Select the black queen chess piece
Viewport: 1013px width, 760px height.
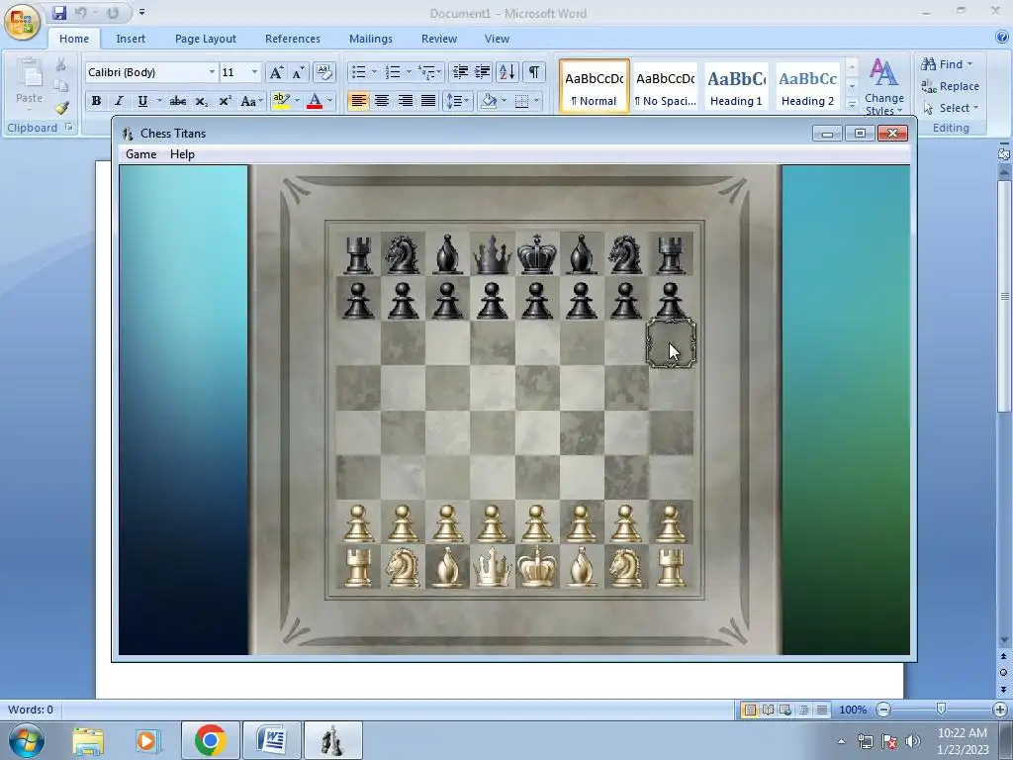[x=493, y=253]
